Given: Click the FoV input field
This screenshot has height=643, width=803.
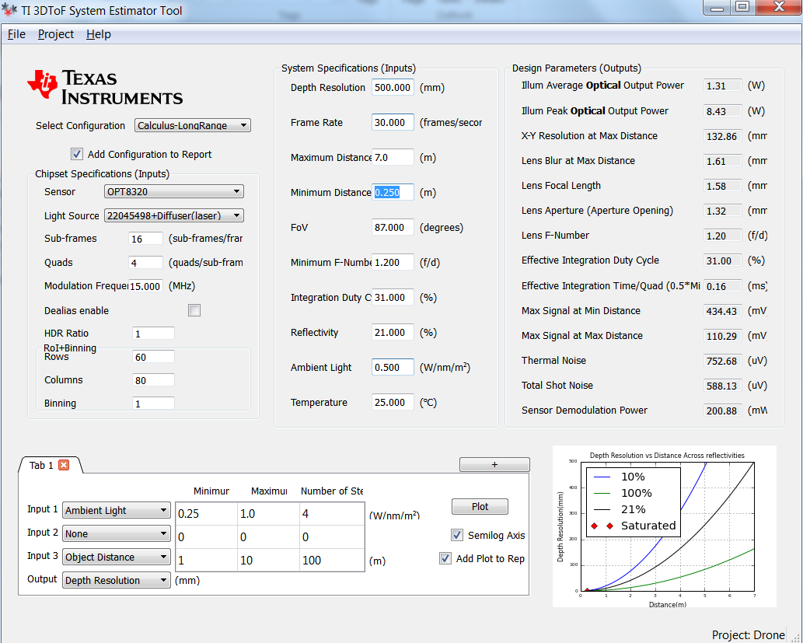Looking at the screenshot, I should coord(393,228).
